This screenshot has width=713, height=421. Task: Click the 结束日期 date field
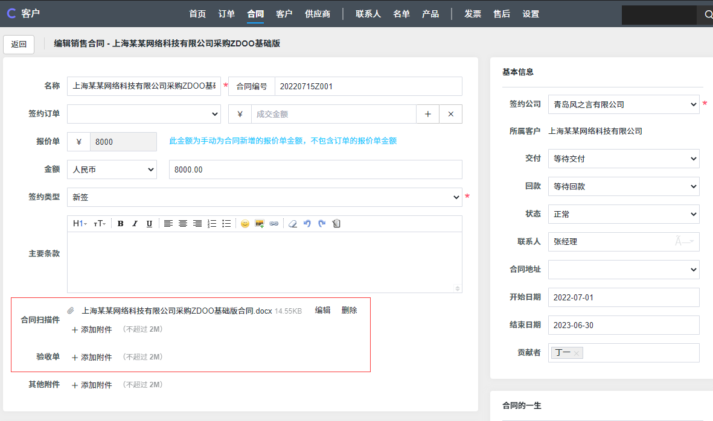(x=624, y=325)
